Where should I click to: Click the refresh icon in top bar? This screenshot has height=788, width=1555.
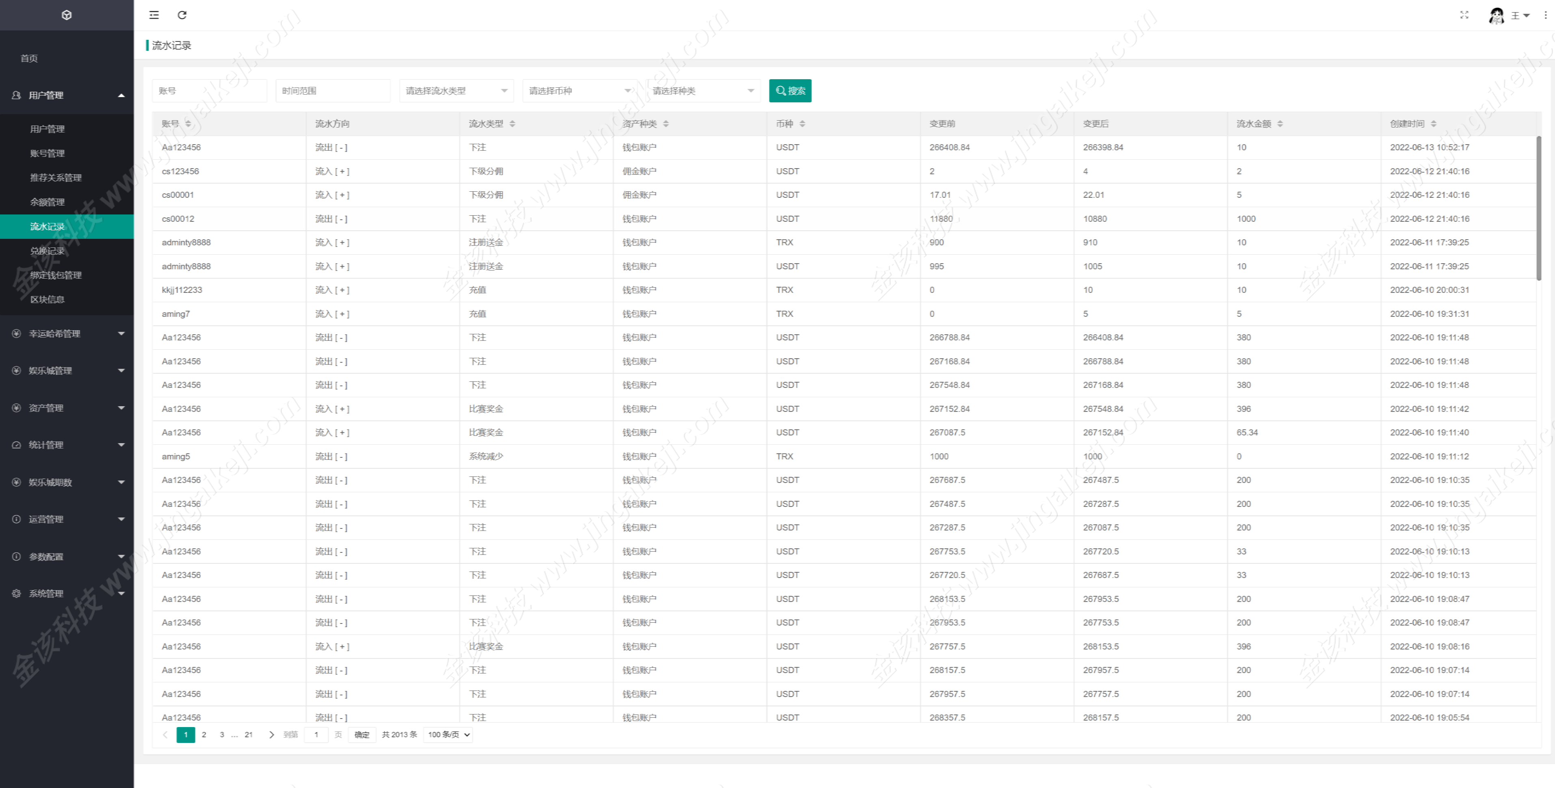182,15
